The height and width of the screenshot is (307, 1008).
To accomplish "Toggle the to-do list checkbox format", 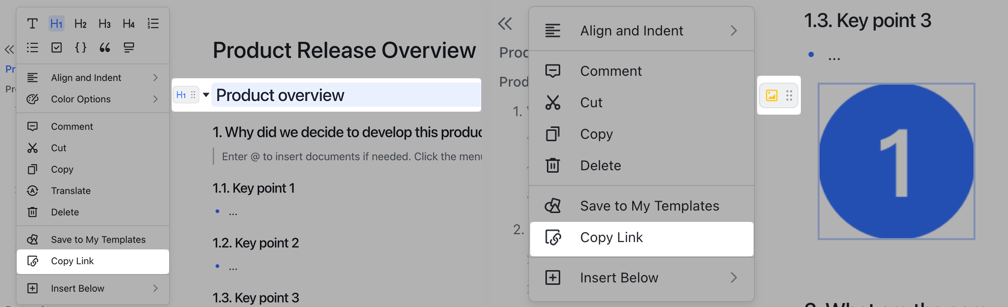I will pos(56,48).
